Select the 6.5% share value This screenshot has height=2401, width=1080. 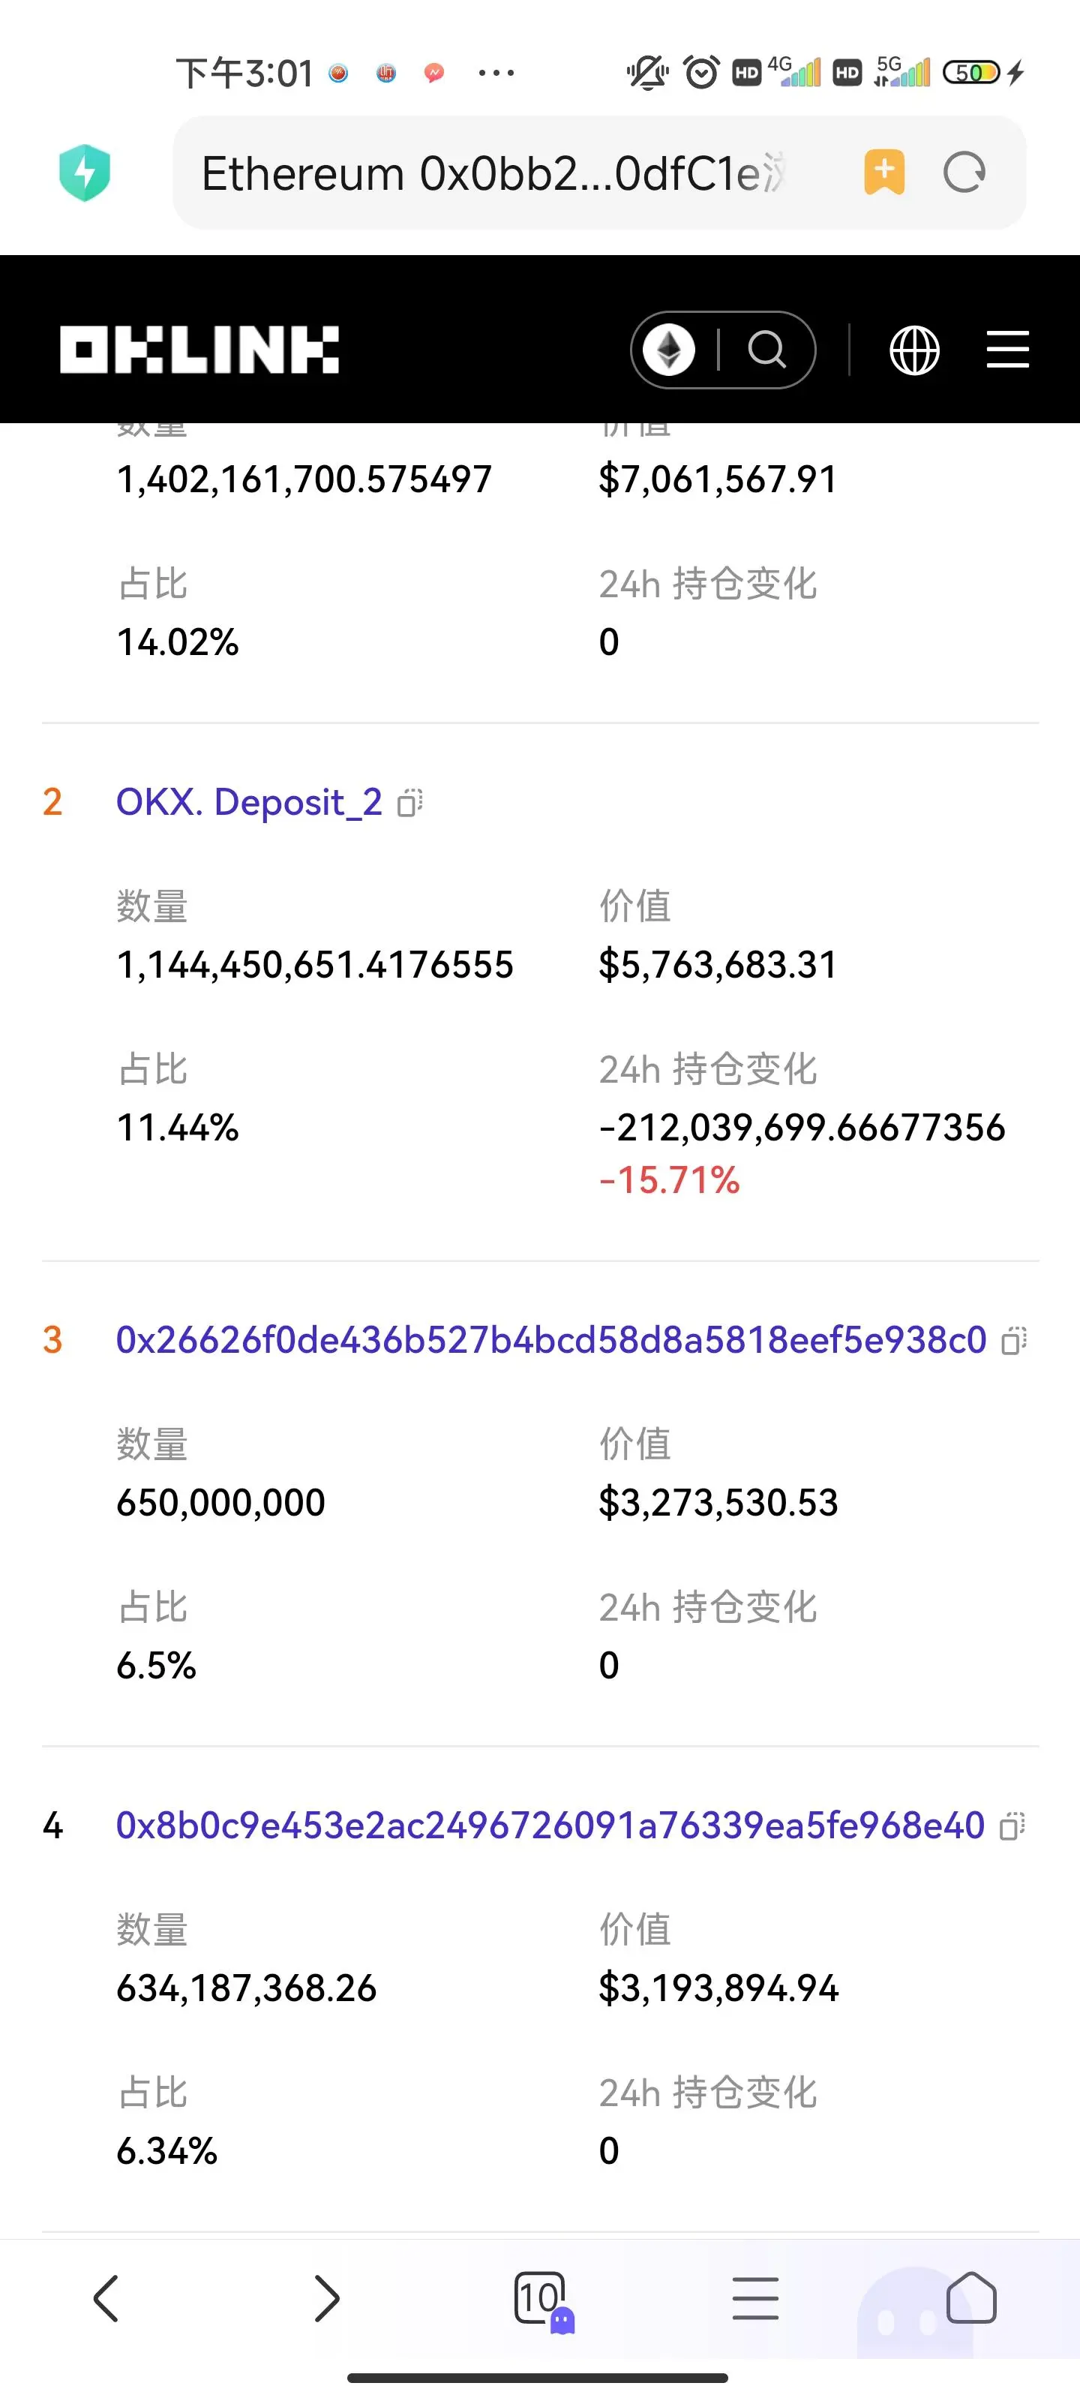(155, 1666)
